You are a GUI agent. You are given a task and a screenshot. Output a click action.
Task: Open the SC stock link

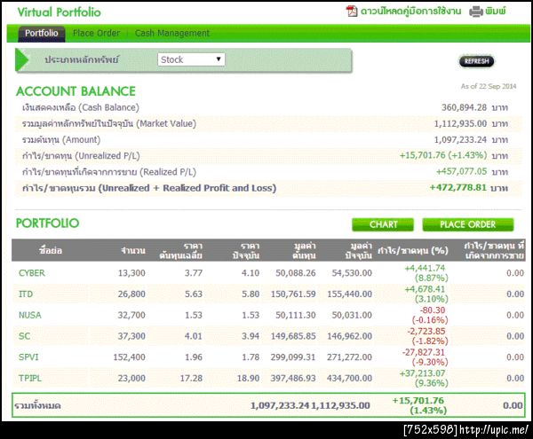(25, 336)
